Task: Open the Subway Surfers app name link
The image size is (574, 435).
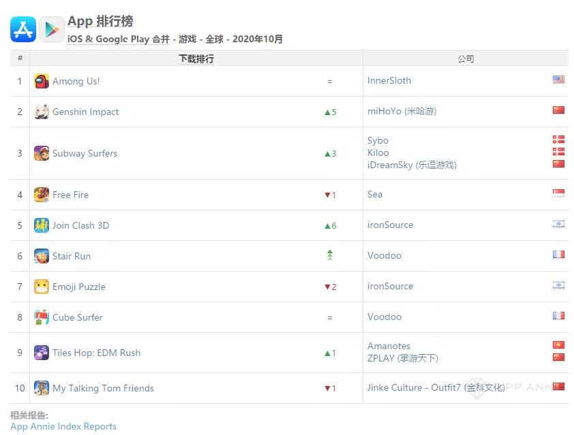Action: [85, 153]
